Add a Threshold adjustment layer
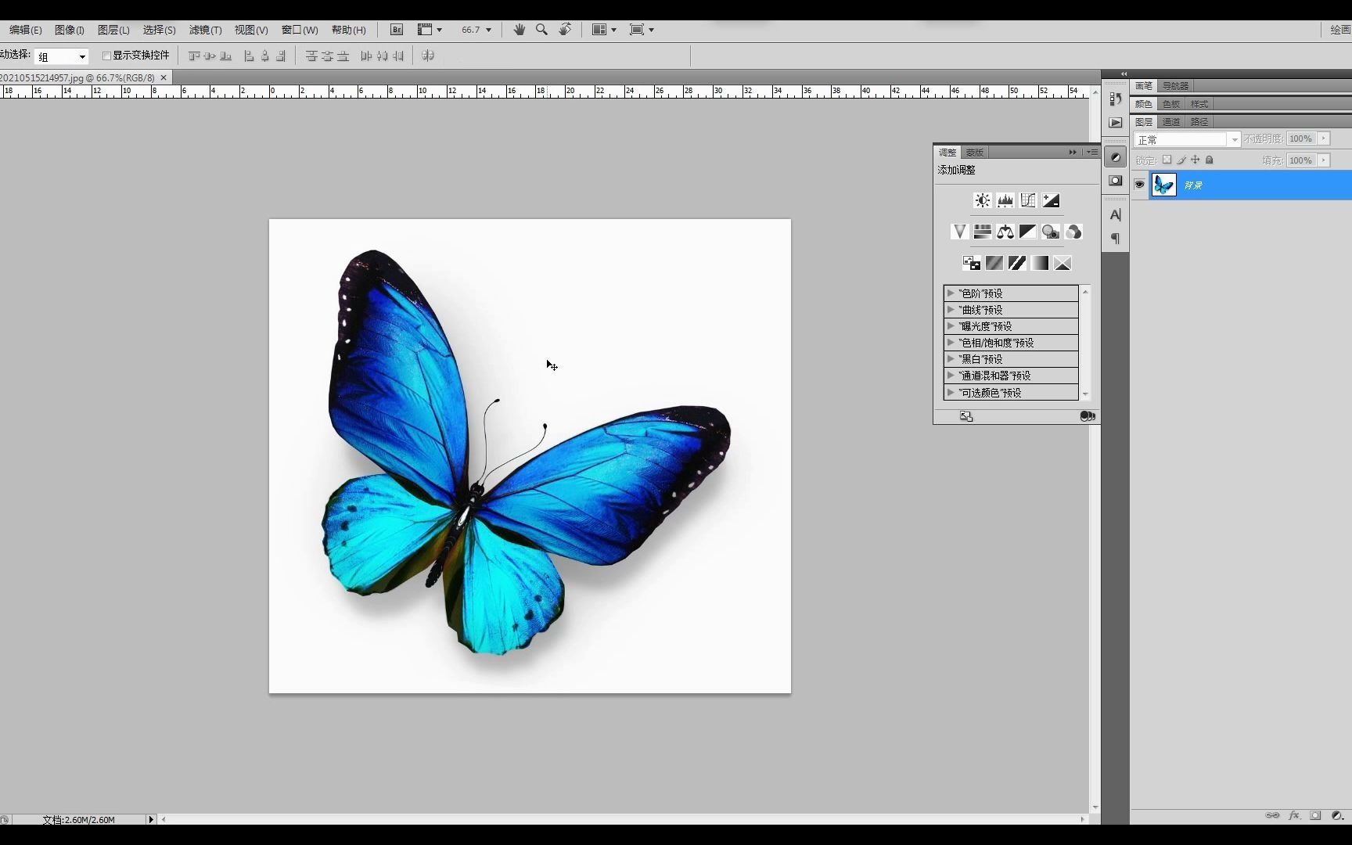1352x845 pixels. (x=1016, y=263)
